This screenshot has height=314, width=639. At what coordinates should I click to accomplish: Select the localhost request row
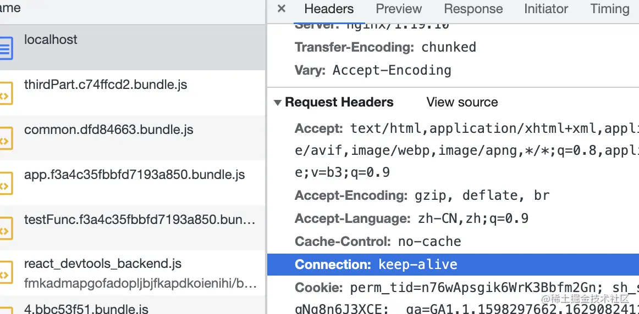pos(132,47)
